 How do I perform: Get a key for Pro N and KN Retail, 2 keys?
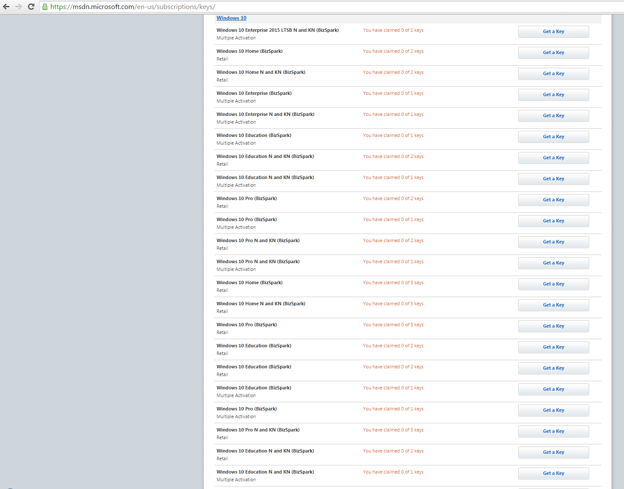pyautogui.click(x=553, y=242)
